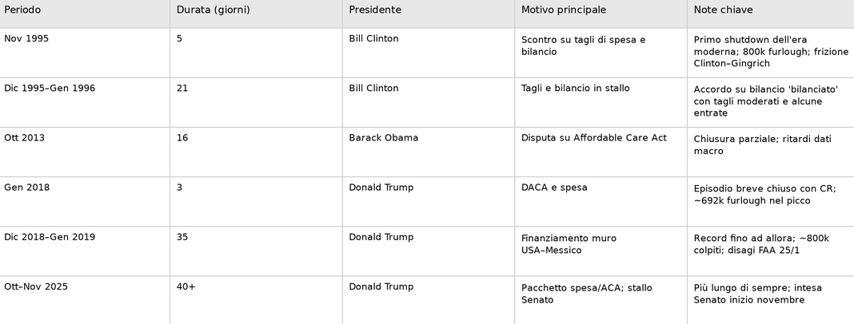Viewport: 854px width, 324px height.
Task: Select the Dic 1995–Gen 1996 cell
Action: pyautogui.click(x=50, y=89)
